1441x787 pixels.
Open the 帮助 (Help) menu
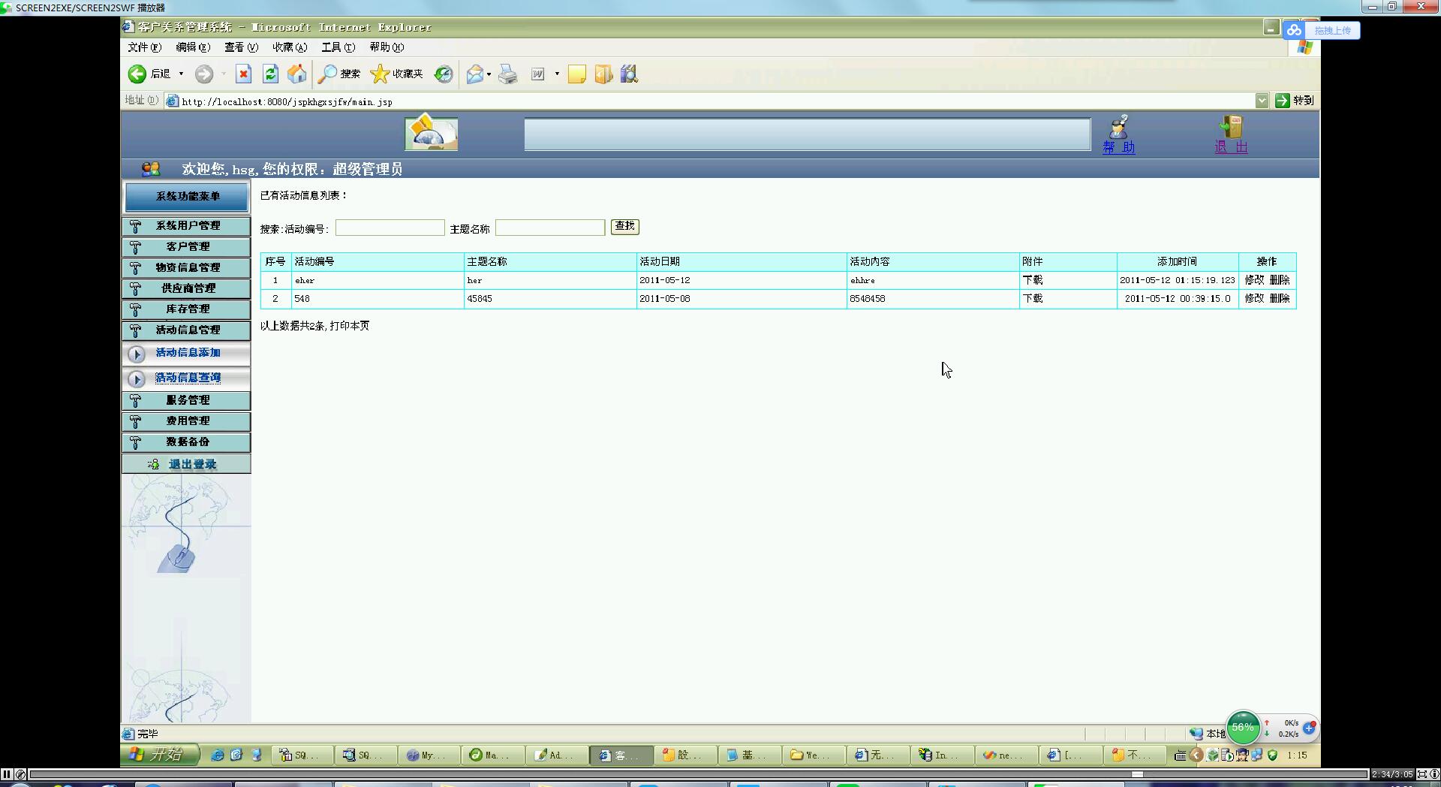coord(387,47)
